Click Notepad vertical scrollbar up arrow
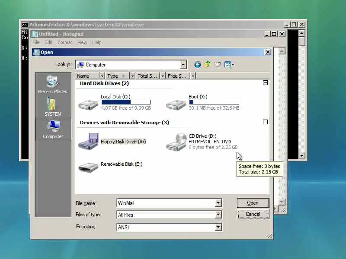 282,51
